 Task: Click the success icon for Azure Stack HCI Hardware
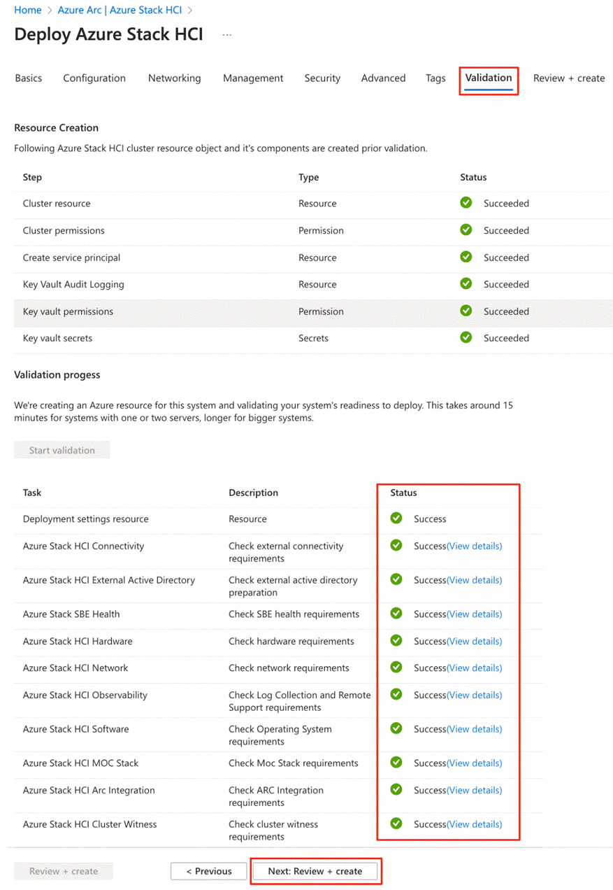(396, 640)
